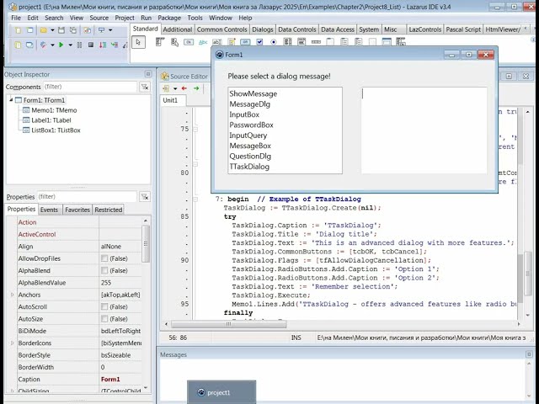The height and width of the screenshot is (404, 539).
Task: Click the Step Over debug icon
Action: (x=103, y=45)
